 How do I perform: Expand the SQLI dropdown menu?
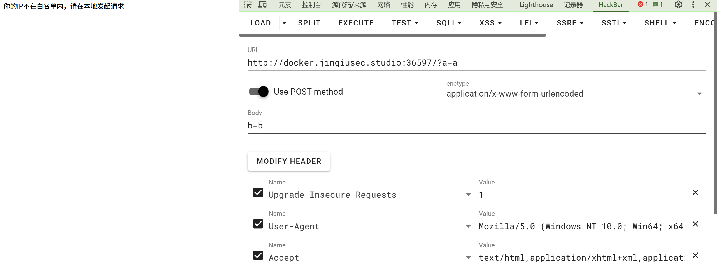(449, 23)
